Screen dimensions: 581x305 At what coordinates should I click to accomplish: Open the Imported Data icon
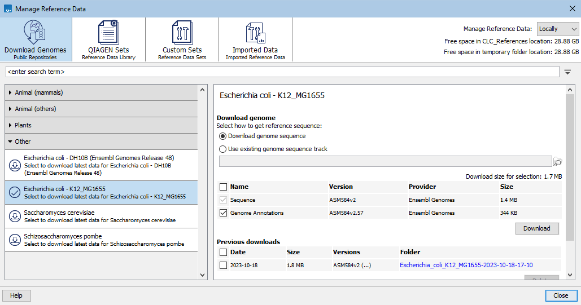[255, 34]
